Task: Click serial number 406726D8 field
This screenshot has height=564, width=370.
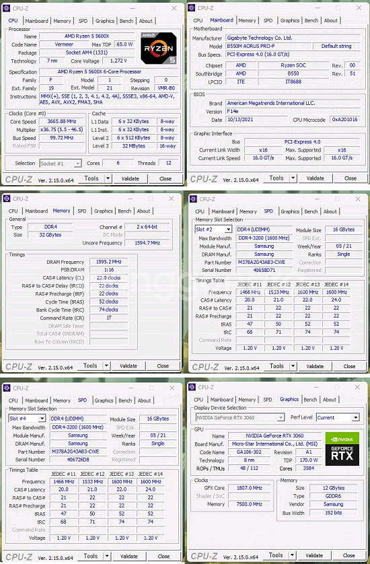Action: pyautogui.click(x=78, y=460)
